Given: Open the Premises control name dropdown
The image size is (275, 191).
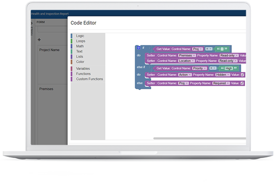Looking at the screenshot, I should coord(187,55).
